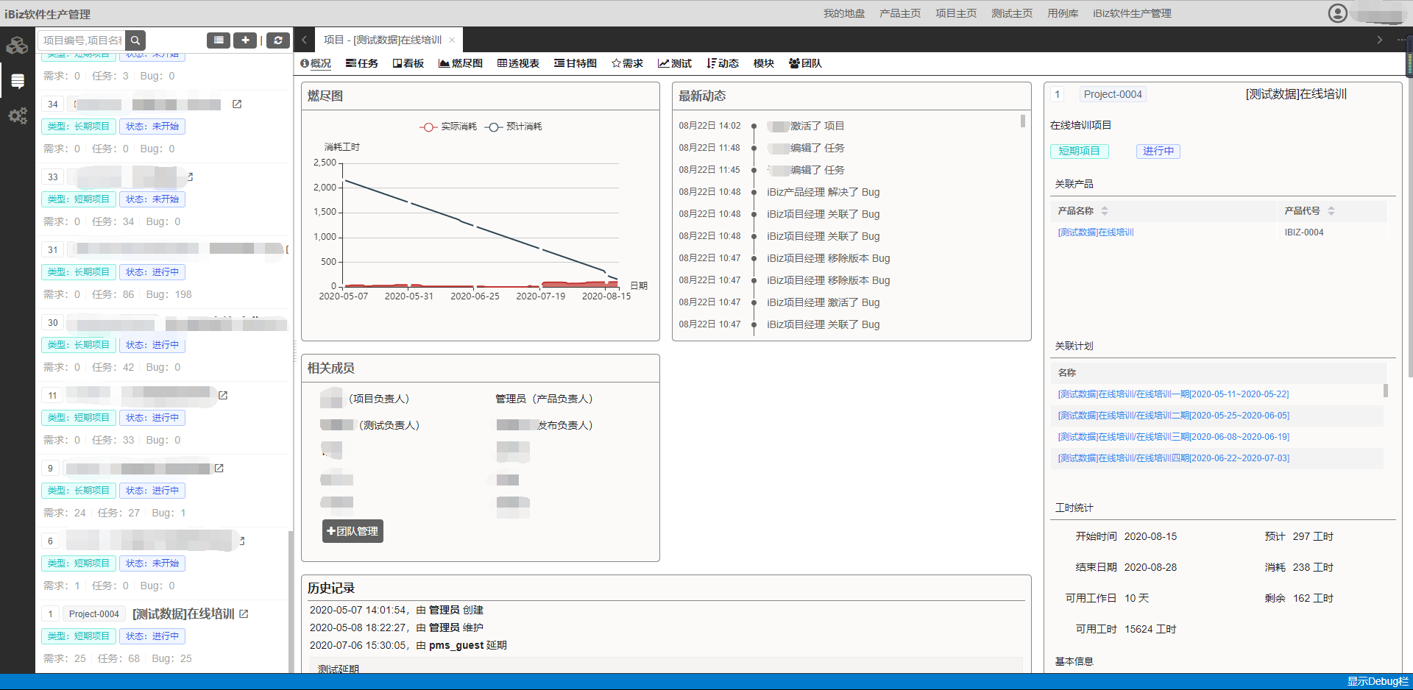Toggle 实际消耗 series in burndown legend
The image size is (1413, 690).
(448, 127)
